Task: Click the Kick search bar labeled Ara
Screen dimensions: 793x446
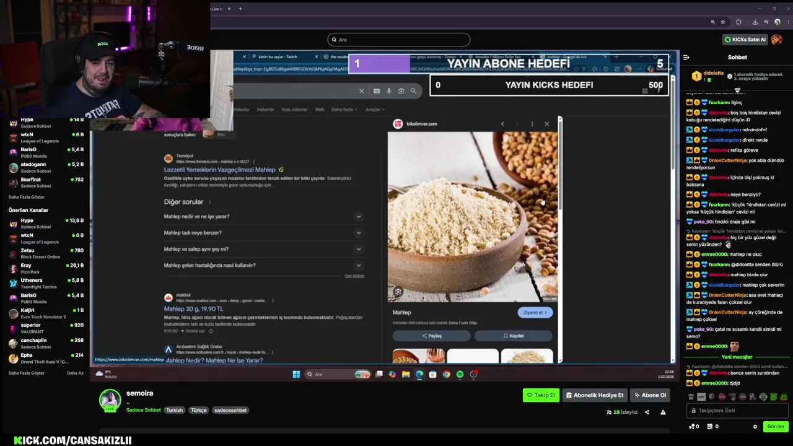Action: tap(398, 40)
